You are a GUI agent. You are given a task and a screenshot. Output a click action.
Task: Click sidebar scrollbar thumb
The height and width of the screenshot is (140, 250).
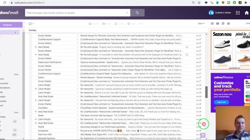point(23,75)
